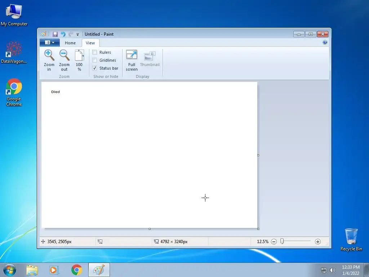Viewport: 369px width, 277px height.
Task: Select Google Chrome desktop shortcut
Action: coord(14,92)
